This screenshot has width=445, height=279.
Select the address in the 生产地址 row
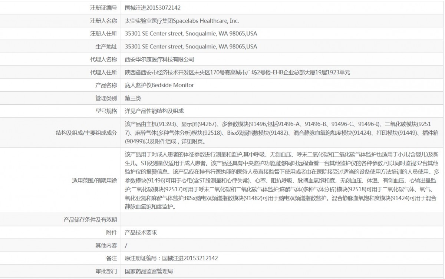tap(191, 47)
